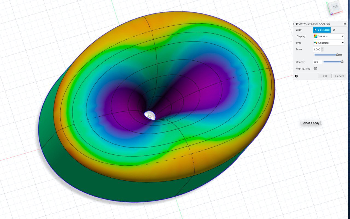Click the Opacity value field 100
The width and height of the screenshot is (350, 219).
pos(317,62)
